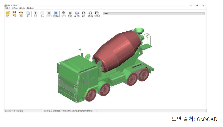
Task: Toggle 3D orbit tool
Action: pos(77,14)
